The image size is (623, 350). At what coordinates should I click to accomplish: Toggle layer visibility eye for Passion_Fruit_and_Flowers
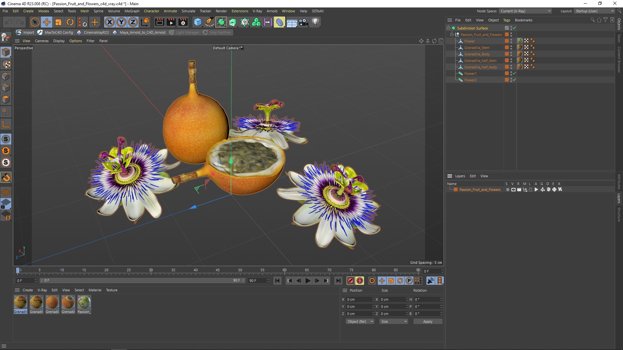click(x=513, y=190)
